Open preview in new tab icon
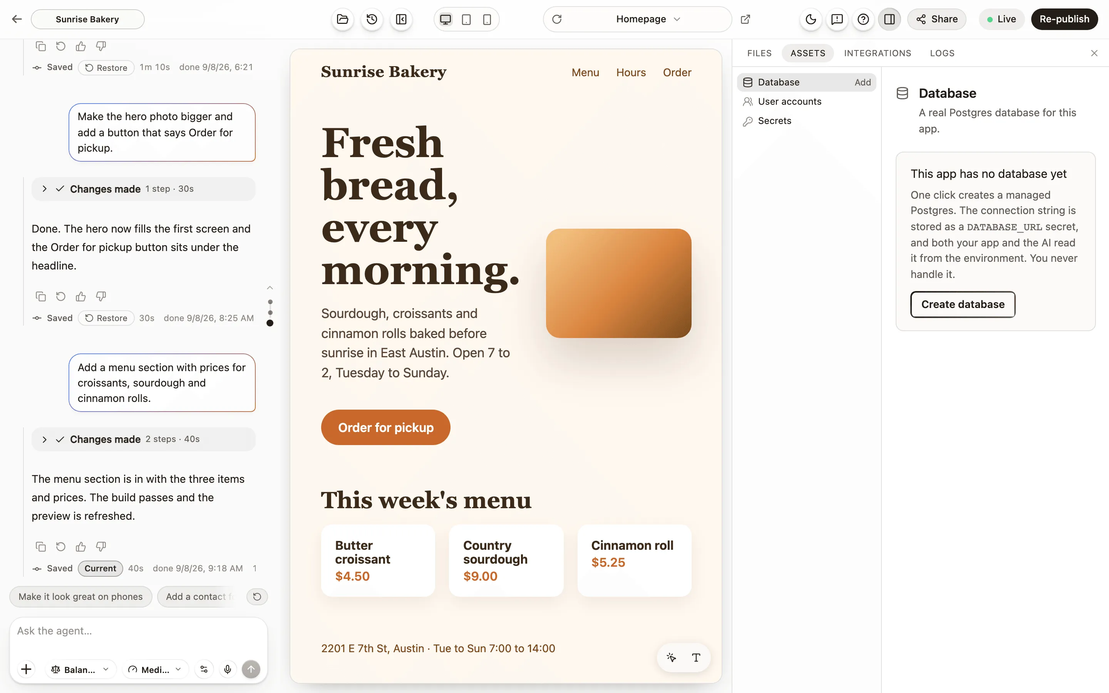This screenshot has height=693, width=1109. point(745,19)
